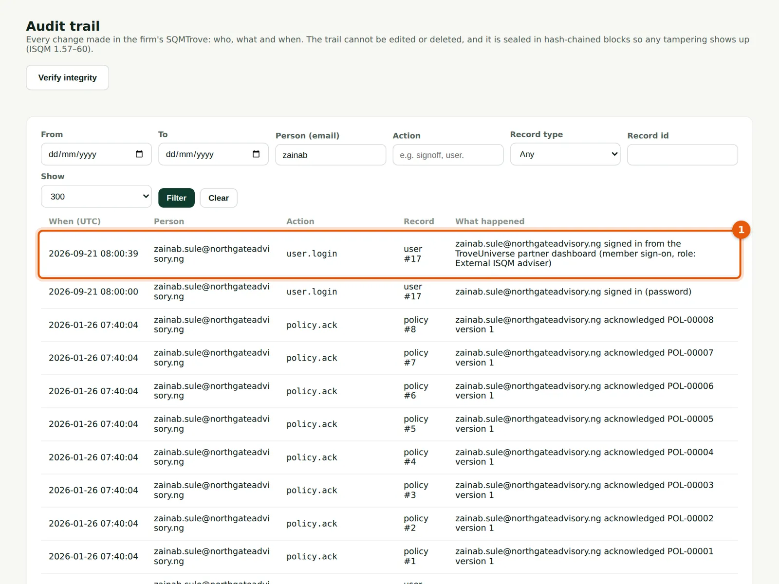Select the Person column header

coord(169,221)
